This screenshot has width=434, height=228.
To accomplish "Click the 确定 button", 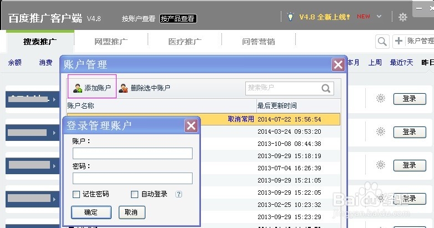I will pos(91,212).
